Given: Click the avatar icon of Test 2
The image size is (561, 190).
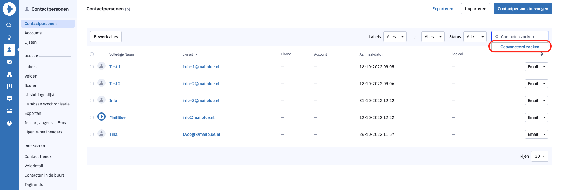Looking at the screenshot, I should tap(101, 83).
